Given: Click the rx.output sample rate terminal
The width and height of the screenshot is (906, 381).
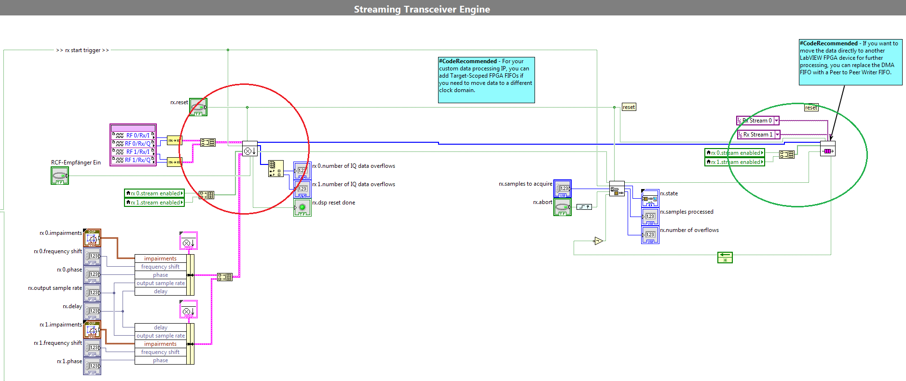Looking at the screenshot, I should click(92, 293).
